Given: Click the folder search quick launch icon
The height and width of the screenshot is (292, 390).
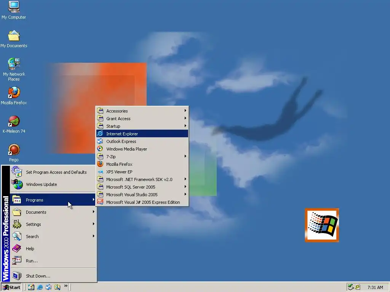Looking at the screenshot, I should click(x=57, y=287).
